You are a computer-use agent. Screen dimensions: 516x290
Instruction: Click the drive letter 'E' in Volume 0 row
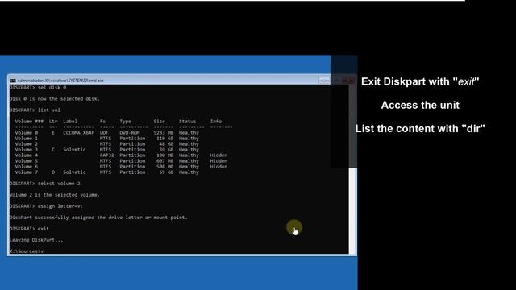click(53, 132)
